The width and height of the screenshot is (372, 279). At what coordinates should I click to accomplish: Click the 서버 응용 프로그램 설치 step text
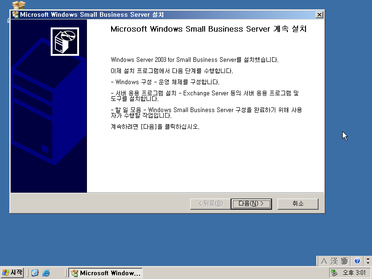(205, 96)
